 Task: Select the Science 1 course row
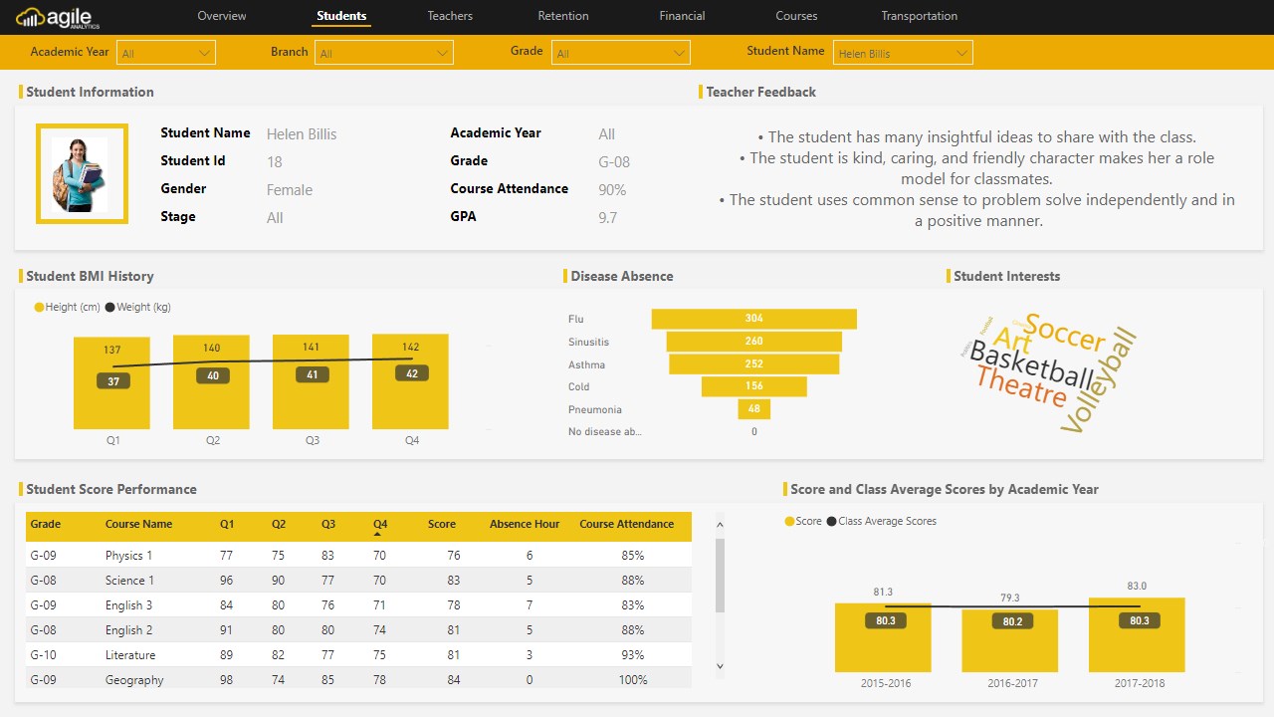[358, 581]
